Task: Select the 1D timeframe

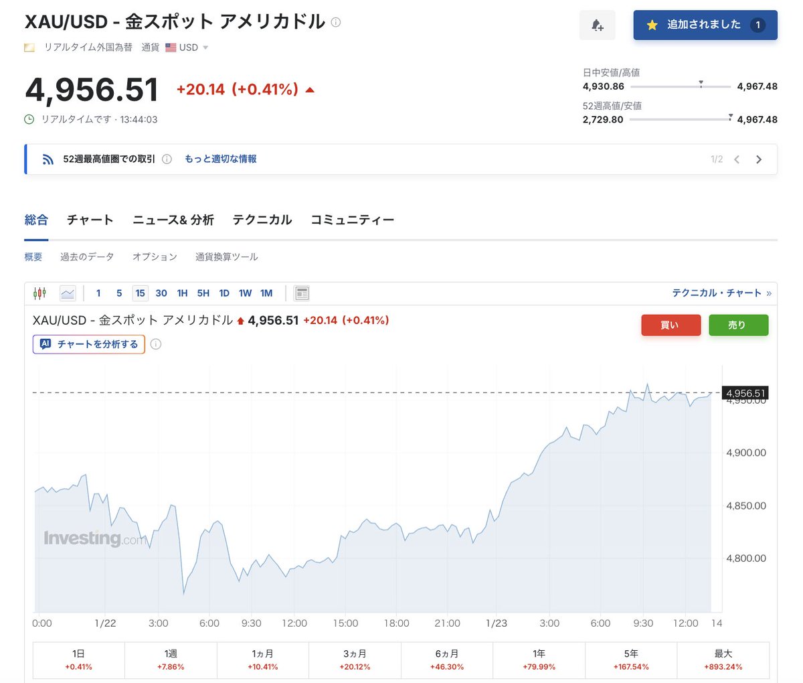Action: pyautogui.click(x=224, y=293)
